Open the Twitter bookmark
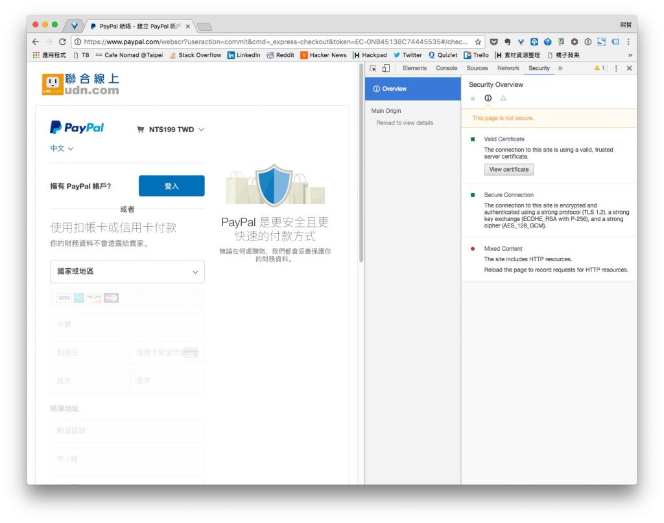Viewport: 664px width, 523px height. [408, 55]
